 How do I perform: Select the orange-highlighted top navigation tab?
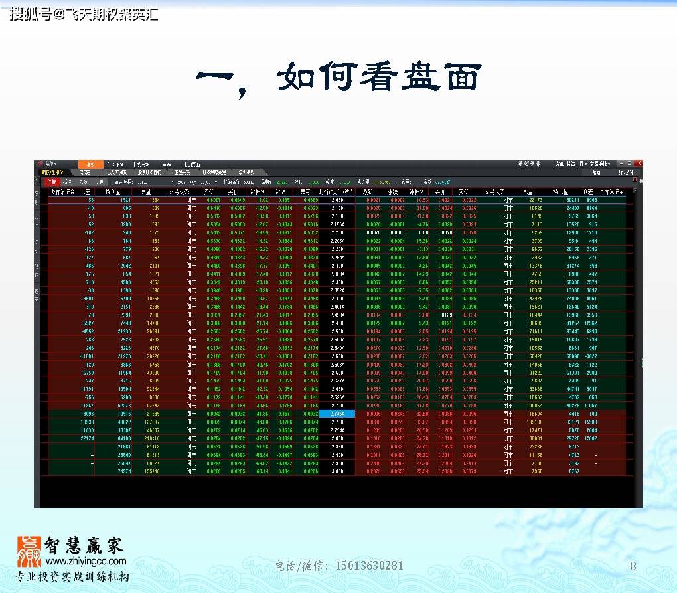[90, 163]
